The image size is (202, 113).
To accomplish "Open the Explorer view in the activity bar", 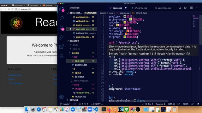I will pos(62,9).
